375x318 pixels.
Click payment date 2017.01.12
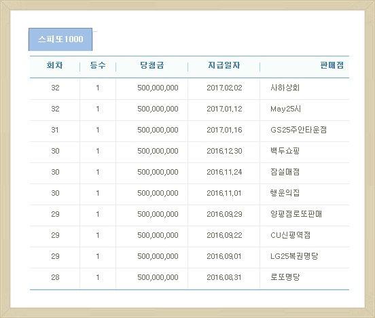click(x=224, y=109)
